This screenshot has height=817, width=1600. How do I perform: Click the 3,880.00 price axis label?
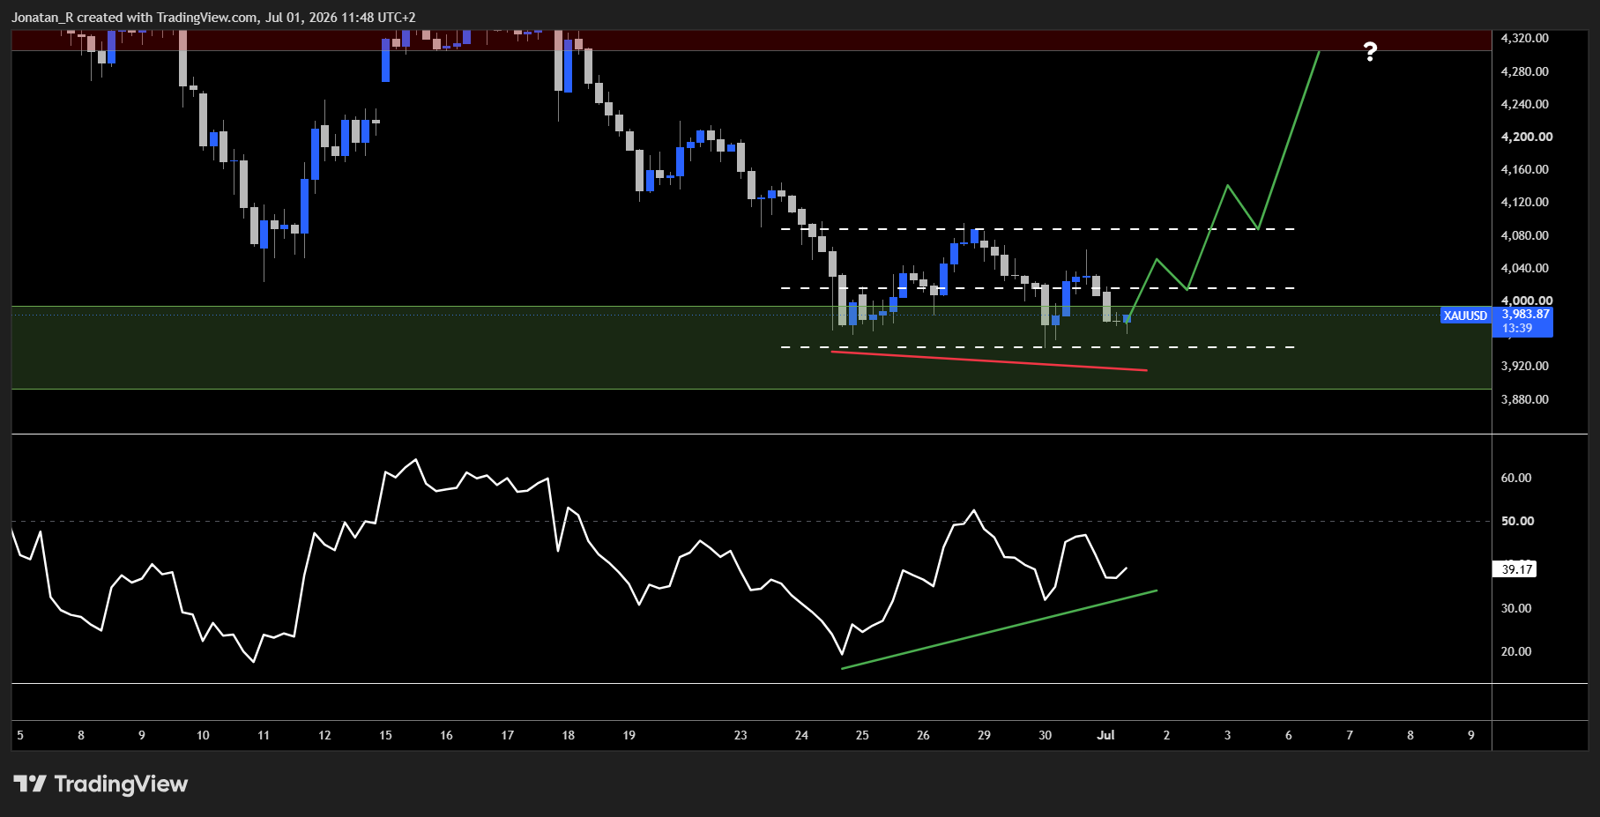[1524, 399]
